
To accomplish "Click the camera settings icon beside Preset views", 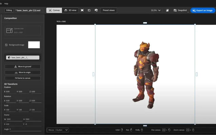I will (96, 10).
